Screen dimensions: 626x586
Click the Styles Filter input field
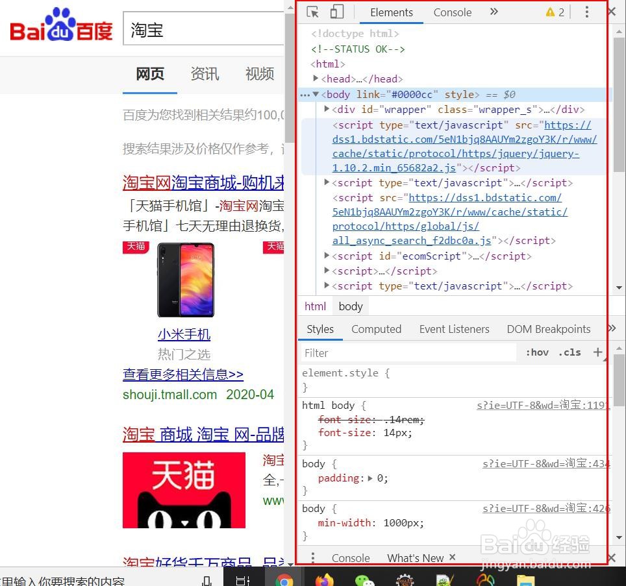pos(407,352)
